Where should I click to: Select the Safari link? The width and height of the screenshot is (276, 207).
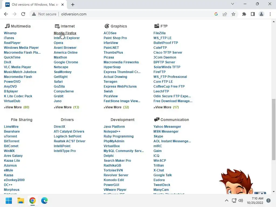coord(58,82)
